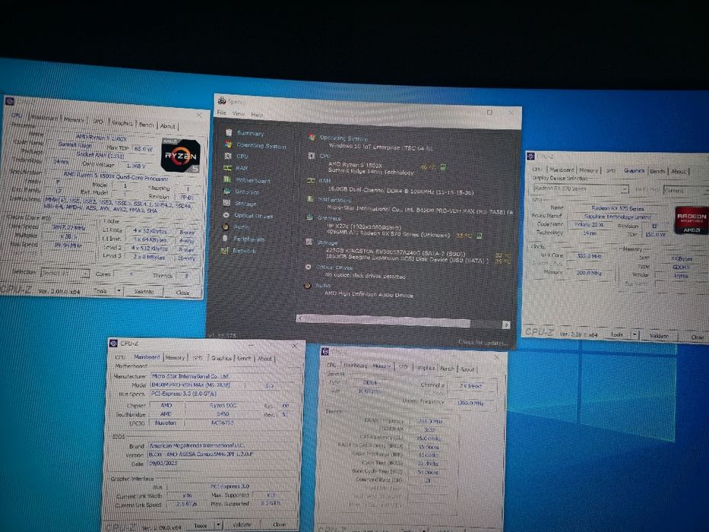Screen dimensions: 709x532
Task: Switch to the About tab in the Radeon CPU-Z window
Action: tap(678, 171)
